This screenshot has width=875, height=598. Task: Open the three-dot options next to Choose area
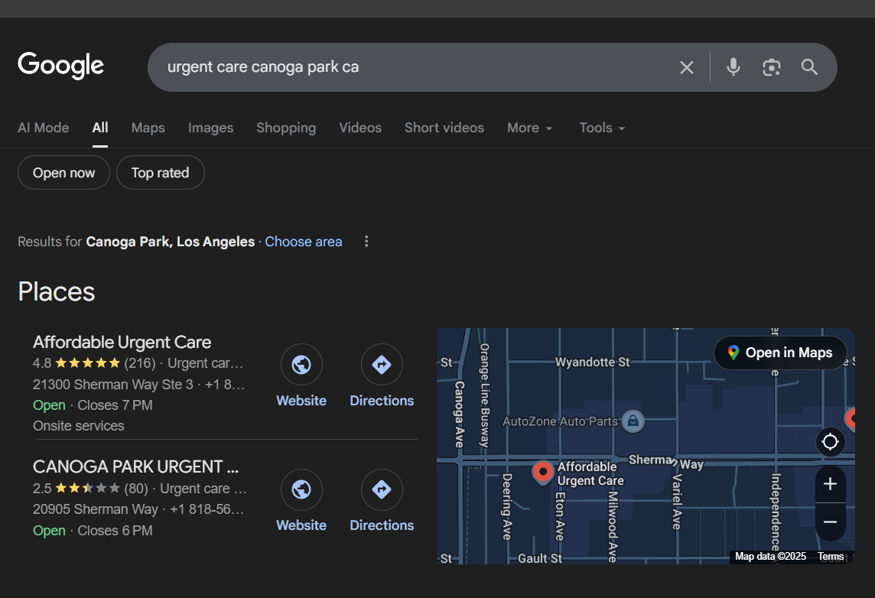[x=366, y=242]
